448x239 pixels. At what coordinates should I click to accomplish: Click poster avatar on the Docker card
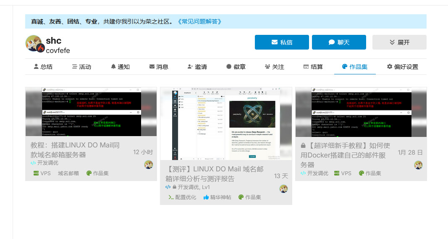[419, 165]
